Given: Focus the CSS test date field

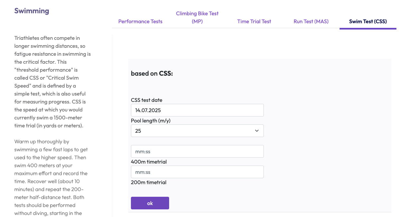Looking at the screenshot, I should [197, 110].
